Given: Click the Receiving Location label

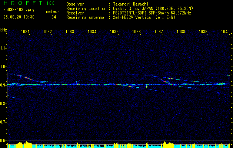Looking at the screenshot, I should (x=86, y=9).
